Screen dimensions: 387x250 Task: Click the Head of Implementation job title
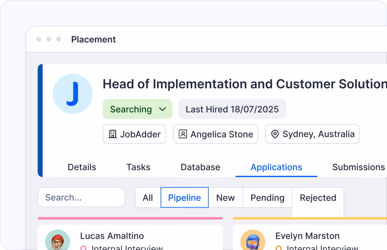pyautogui.click(x=245, y=84)
